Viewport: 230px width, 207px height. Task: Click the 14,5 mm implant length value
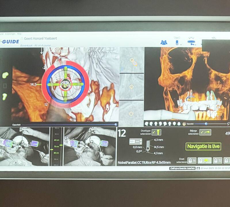pos(159,147)
